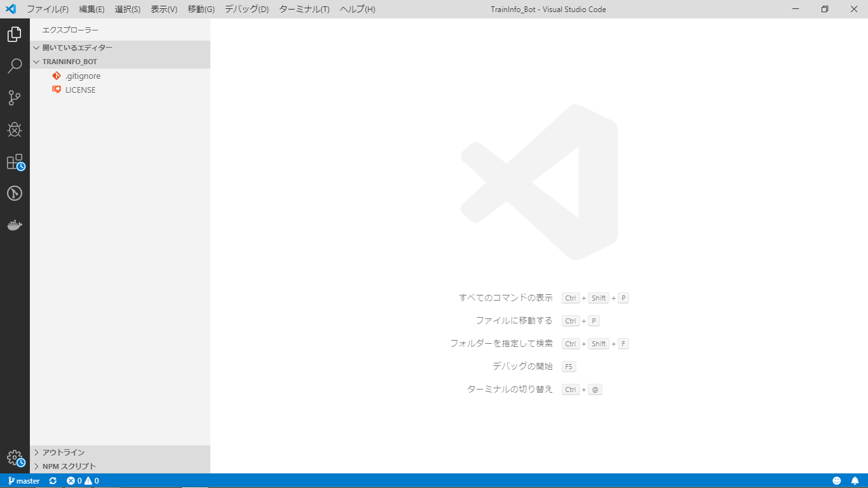Viewport: 868px width, 488px height.
Task: Open the Docker whale view icon
Action: point(15,225)
